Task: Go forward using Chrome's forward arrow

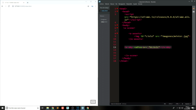Action: tap(6, 6)
